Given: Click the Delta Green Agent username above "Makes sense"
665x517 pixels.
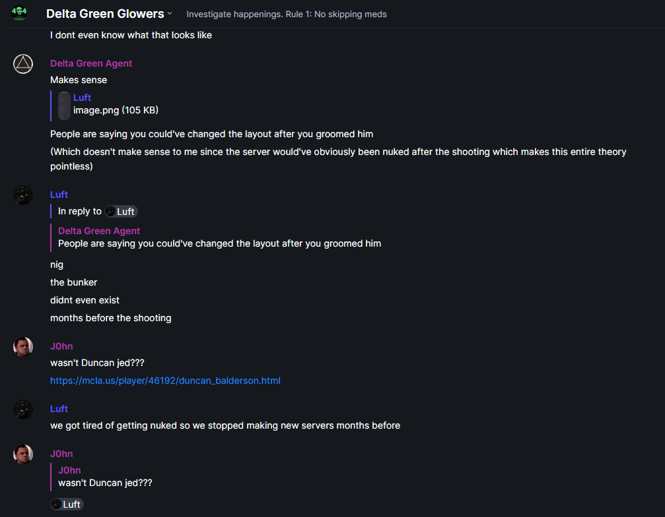Looking at the screenshot, I should click(x=91, y=63).
